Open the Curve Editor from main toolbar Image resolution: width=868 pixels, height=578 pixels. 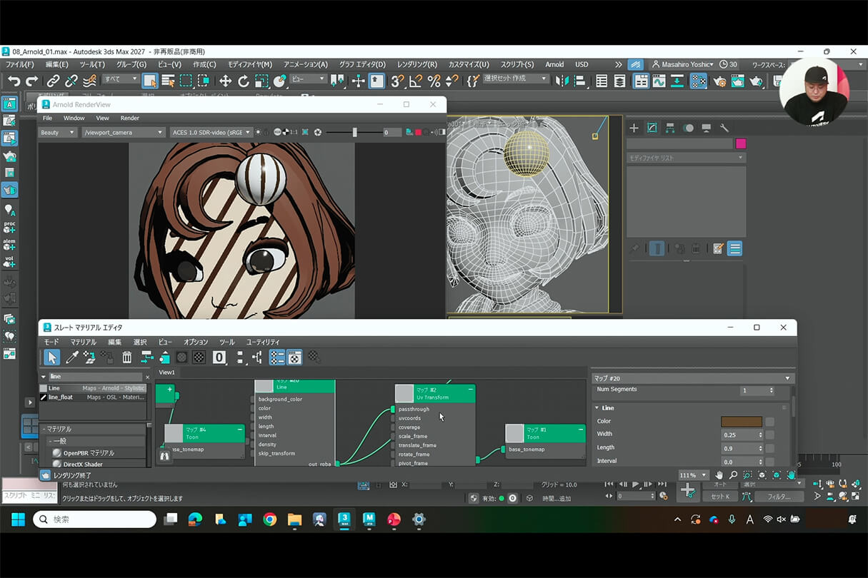pyautogui.click(x=659, y=81)
